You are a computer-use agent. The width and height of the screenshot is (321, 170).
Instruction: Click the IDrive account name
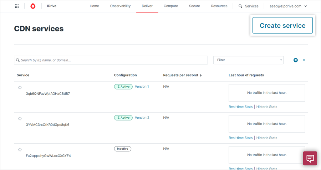pos(52,6)
